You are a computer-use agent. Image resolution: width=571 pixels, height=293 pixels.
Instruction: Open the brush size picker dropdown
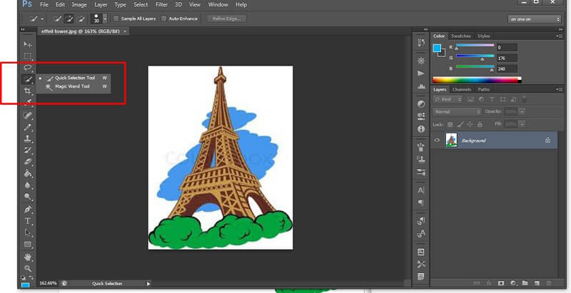(x=104, y=19)
